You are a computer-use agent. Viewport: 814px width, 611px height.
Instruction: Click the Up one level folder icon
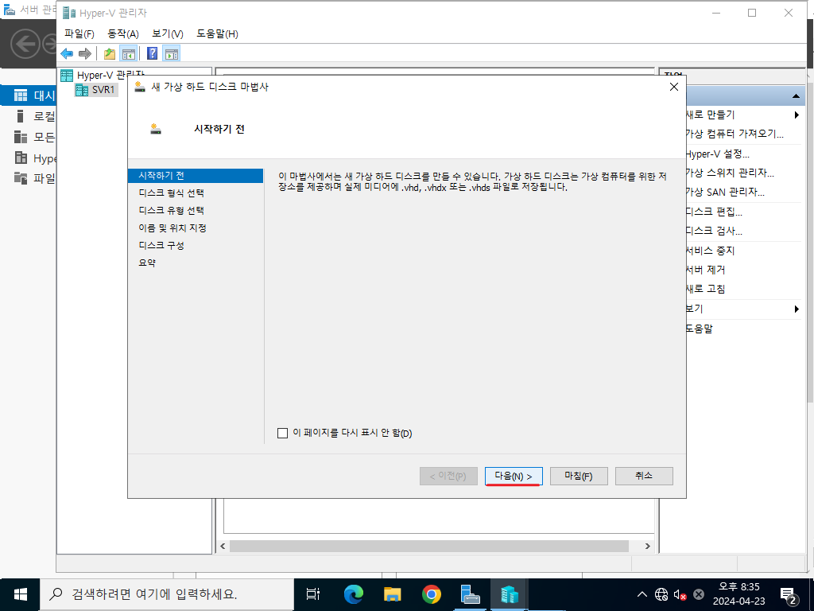110,53
